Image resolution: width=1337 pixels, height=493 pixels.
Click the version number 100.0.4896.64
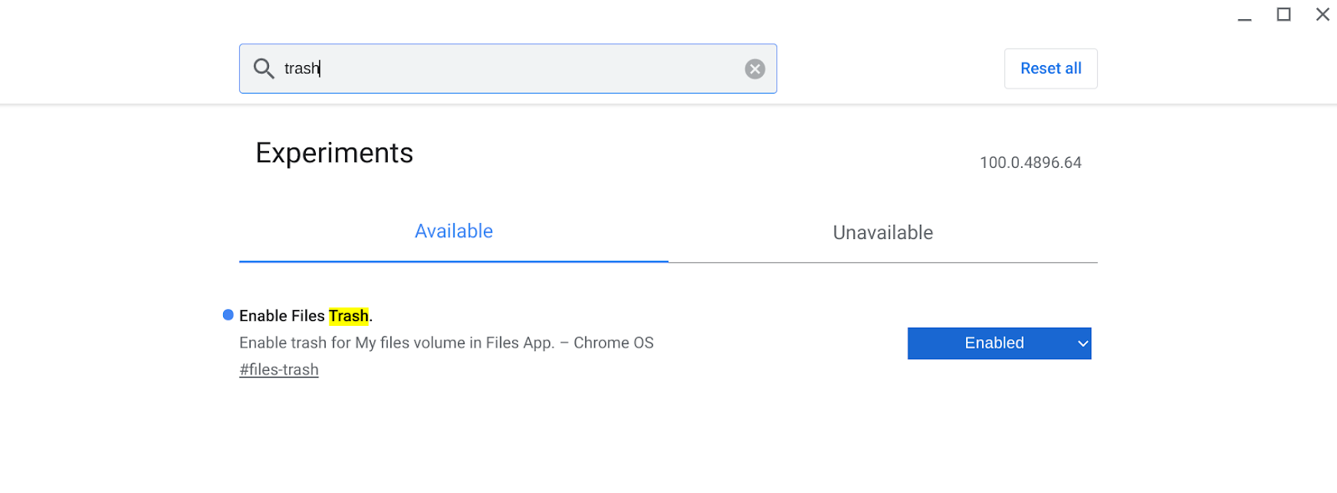(x=1030, y=162)
